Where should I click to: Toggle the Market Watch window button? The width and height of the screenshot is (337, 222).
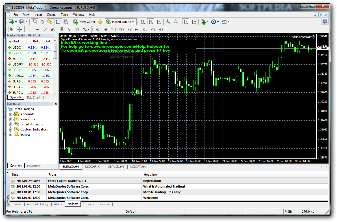click(x=34, y=22)
